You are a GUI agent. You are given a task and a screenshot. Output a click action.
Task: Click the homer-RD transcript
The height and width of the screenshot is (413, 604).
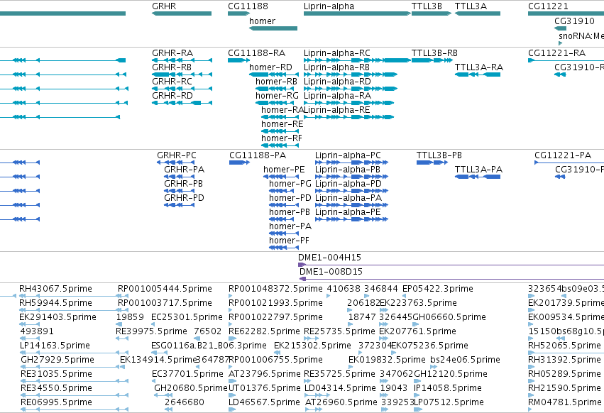[274, 75]
